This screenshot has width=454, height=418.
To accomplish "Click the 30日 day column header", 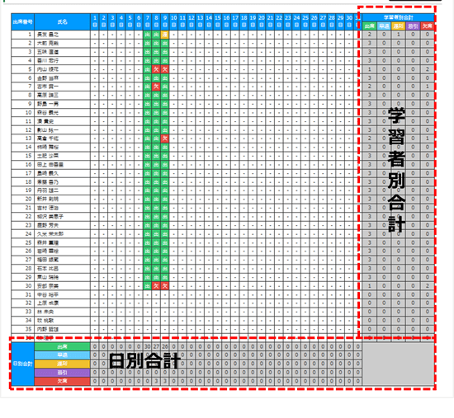I will (x=349, y=21).
